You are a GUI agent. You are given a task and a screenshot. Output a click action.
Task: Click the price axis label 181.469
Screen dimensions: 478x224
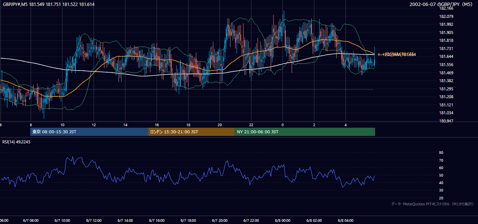pyautogui.click(x=446, y=73)
